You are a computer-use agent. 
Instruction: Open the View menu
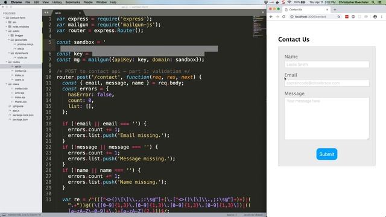pyautogui.click(x=46, y=2)
